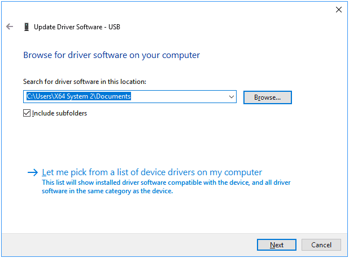Click the description text under Let me pick
This screenshot has height=258, width=349.
(x=166, y=187)
